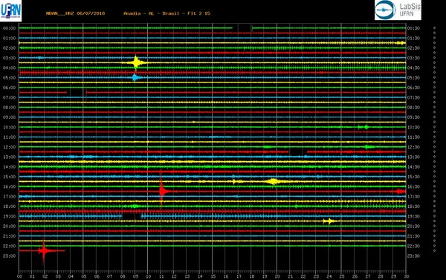
Task: Click the blue burst on the 05:00 trace
Action: coord(135,77)
